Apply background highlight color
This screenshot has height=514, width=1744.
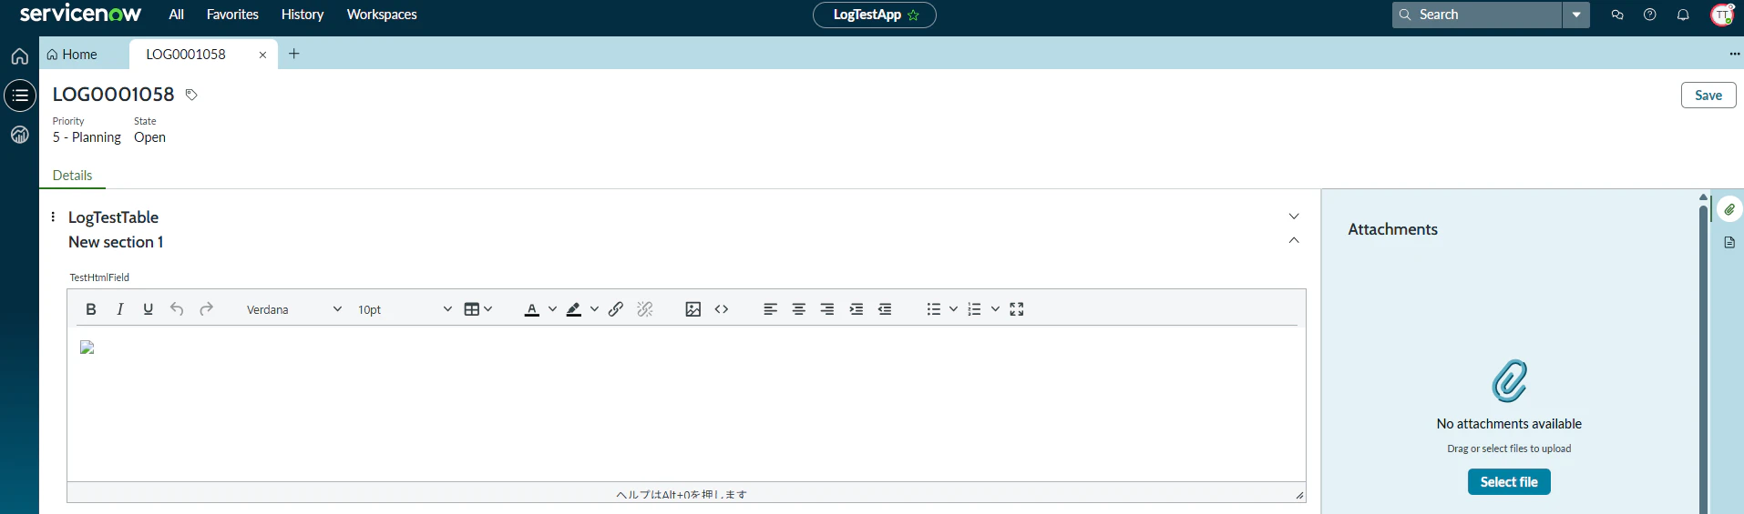tap(574, 309)
